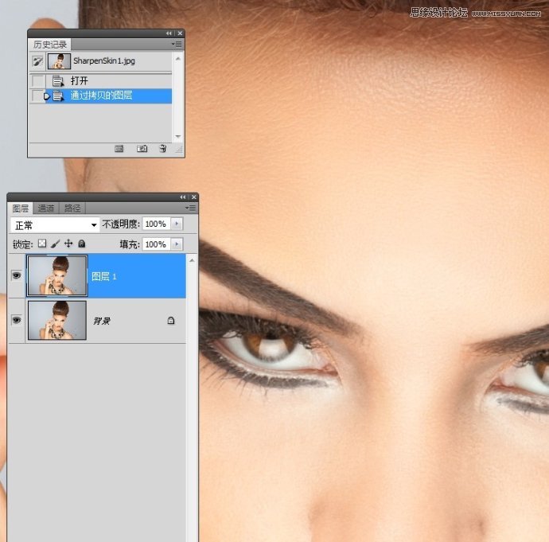Click 图层 1 layer thumbnail

coord(57,276)
